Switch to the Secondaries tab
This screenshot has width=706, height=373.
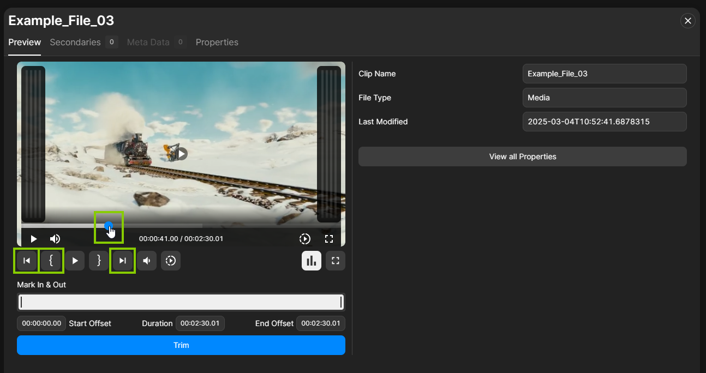75,42
